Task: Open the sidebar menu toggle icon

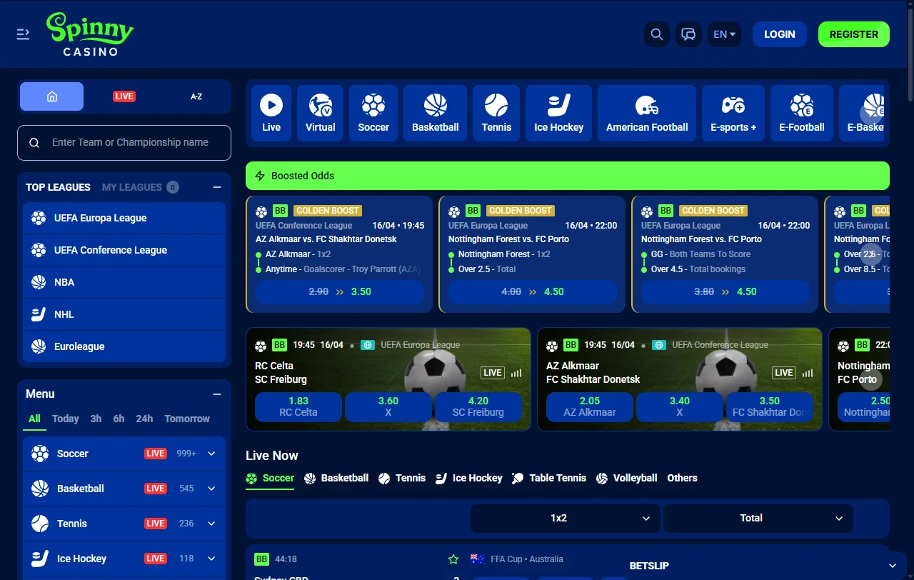Action: 23,34
